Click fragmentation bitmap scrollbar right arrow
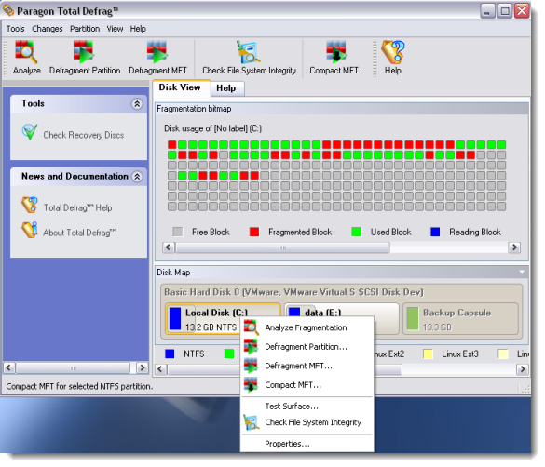Image resolution: width=545 pixels, height=467 pixels. click(514, 247)
